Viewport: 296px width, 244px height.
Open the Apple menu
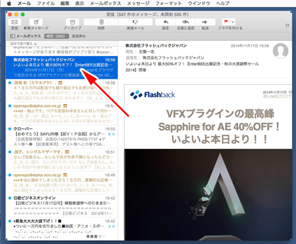[x=9, y=4]
